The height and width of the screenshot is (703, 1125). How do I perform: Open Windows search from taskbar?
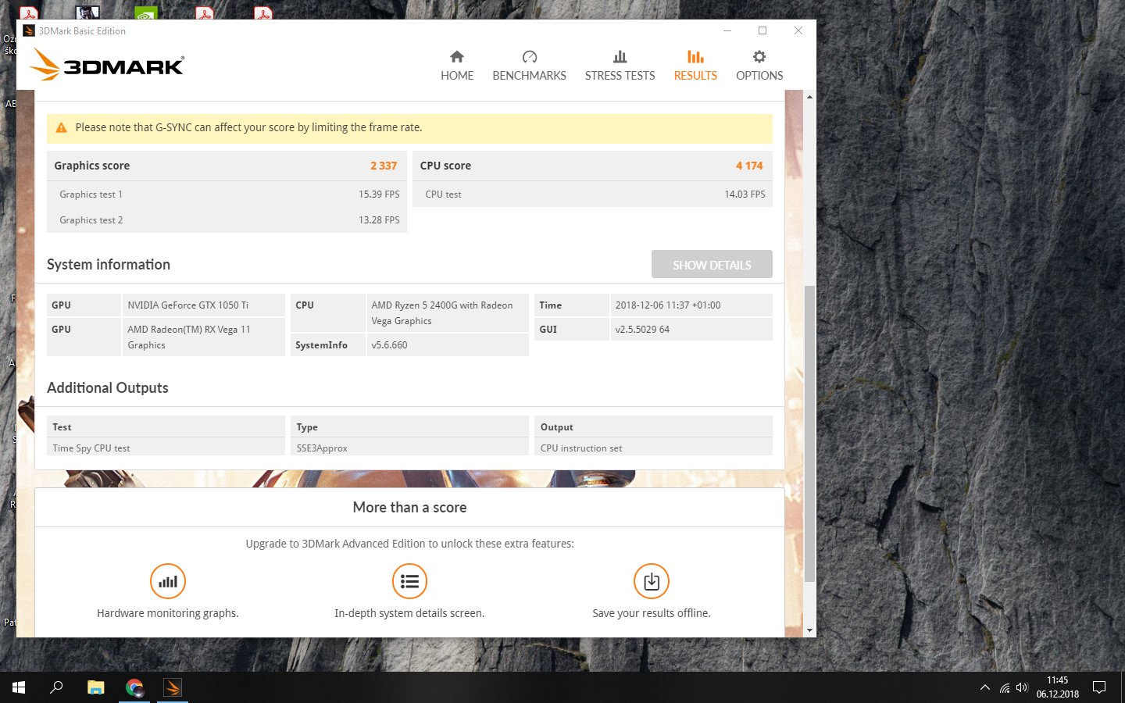56,687
